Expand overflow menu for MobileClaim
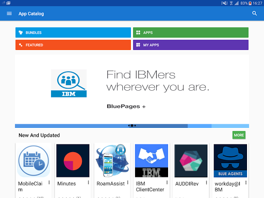The width and height of the screenshot is (264, 198). [49, 183]
